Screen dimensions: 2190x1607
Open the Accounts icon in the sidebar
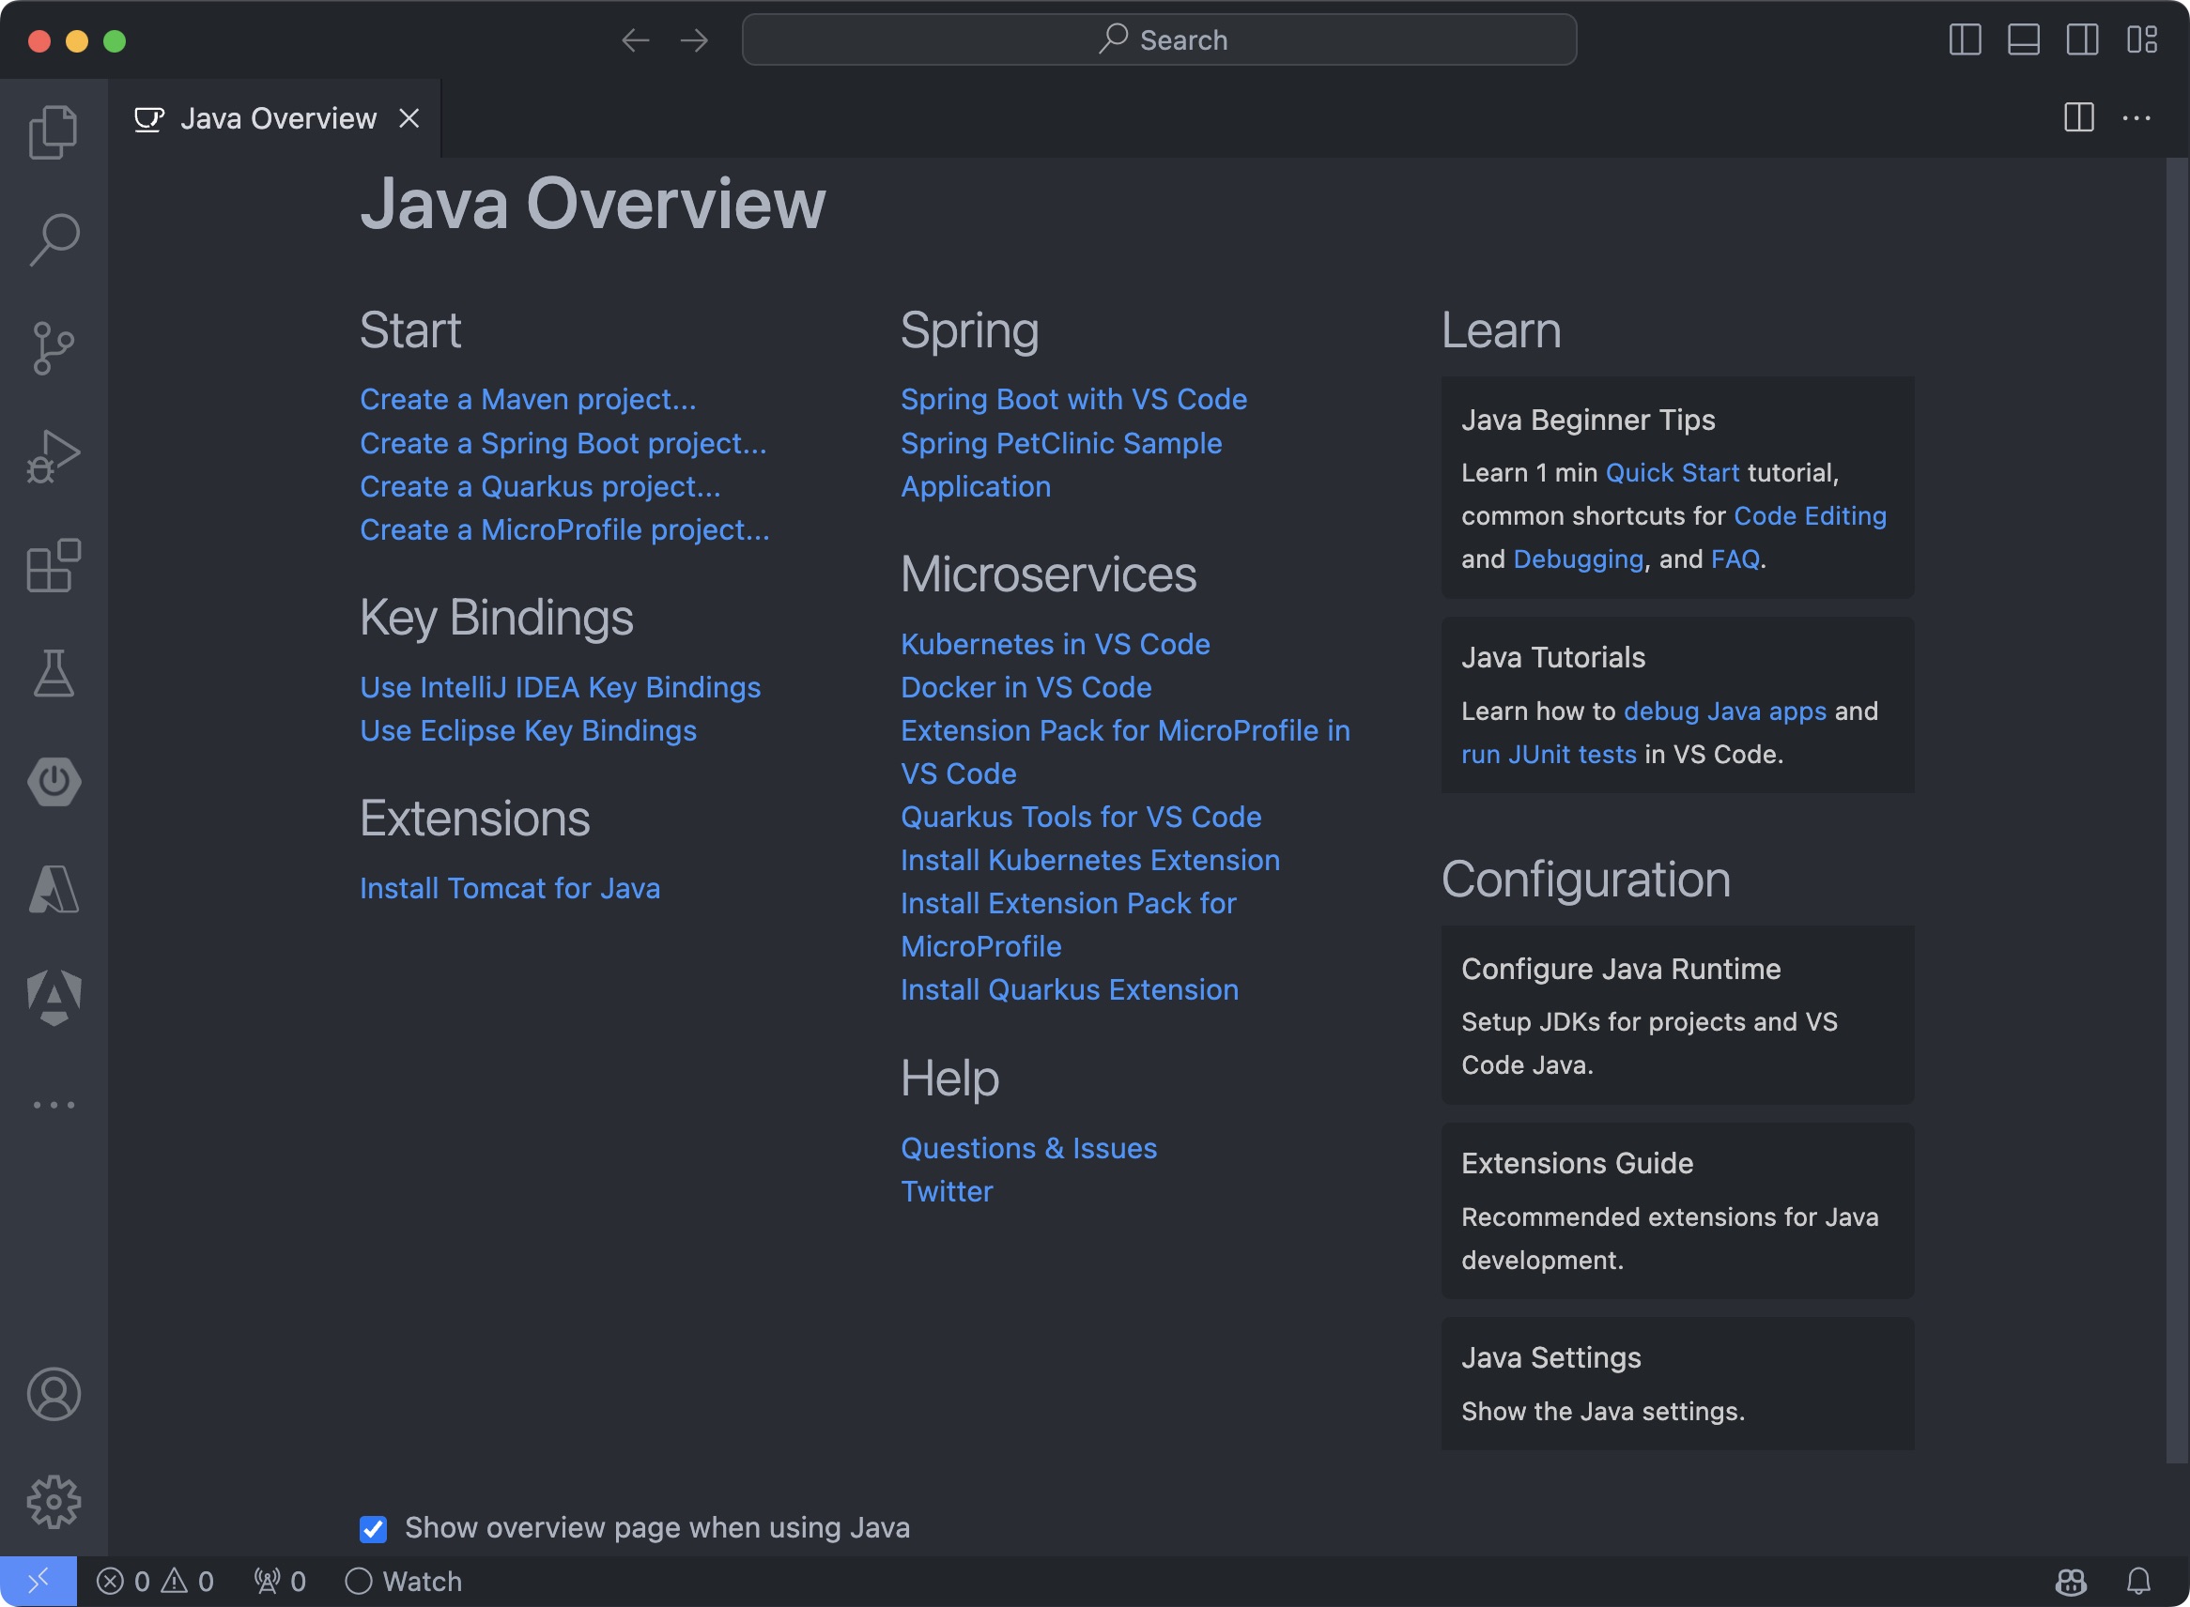(x=54, y=1394)
